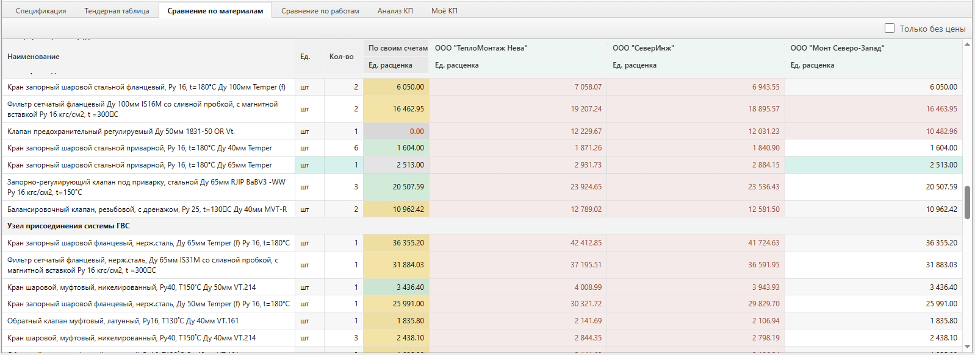Select row Фильтр сетчатый фланцевый Ду 100мм IS16M

[482, 109]
